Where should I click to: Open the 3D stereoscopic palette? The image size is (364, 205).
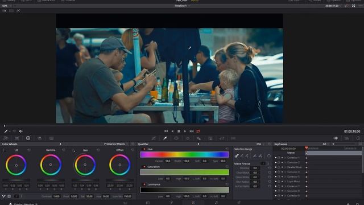click(x=233, y=138)
